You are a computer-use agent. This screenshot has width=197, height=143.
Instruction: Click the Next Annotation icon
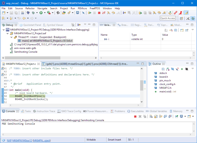click(4, 18)
